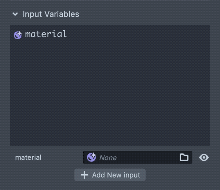Hide the material input using the eye icon
Viewport: 220px width, 190px height.
204,157
